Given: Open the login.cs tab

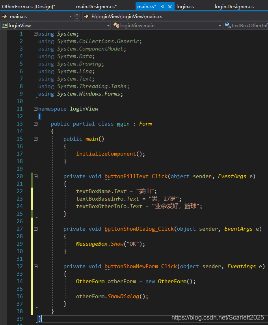Looking at the screenshot, I should [x=185, y=7].
